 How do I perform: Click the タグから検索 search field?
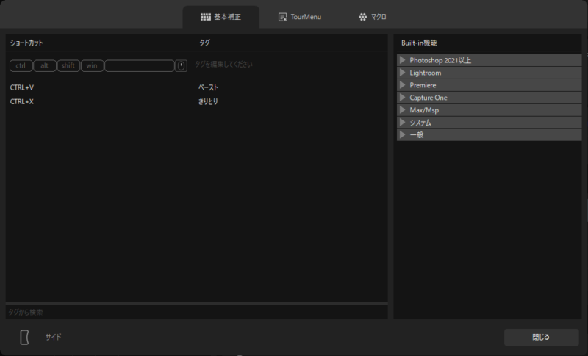(197, 312)
